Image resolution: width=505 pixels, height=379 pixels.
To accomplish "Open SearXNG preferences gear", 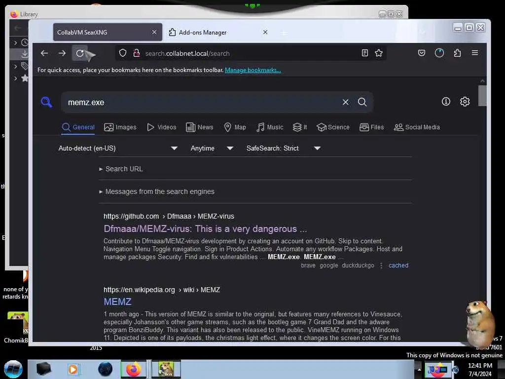I will tap(465, 102).
